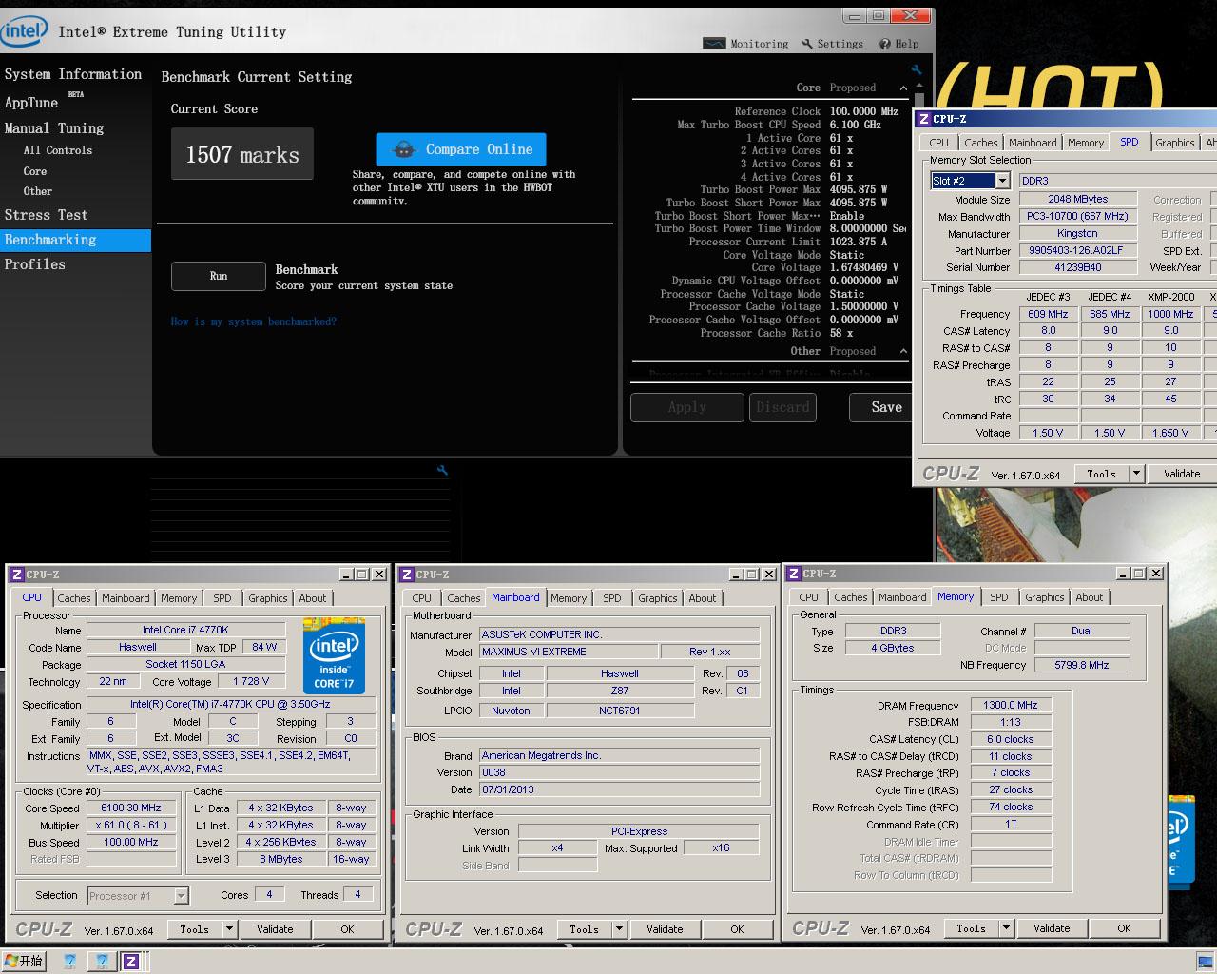Open Benchmarking in XTU sidebar
The image size is (1217, 974).
tap(75, 240)
